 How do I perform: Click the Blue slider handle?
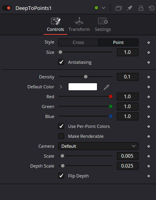pos(110,116)
